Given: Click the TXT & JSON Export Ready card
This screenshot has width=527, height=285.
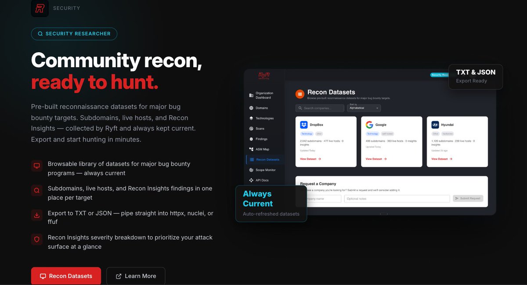Looking at the screenshot, I should (476, 76).
